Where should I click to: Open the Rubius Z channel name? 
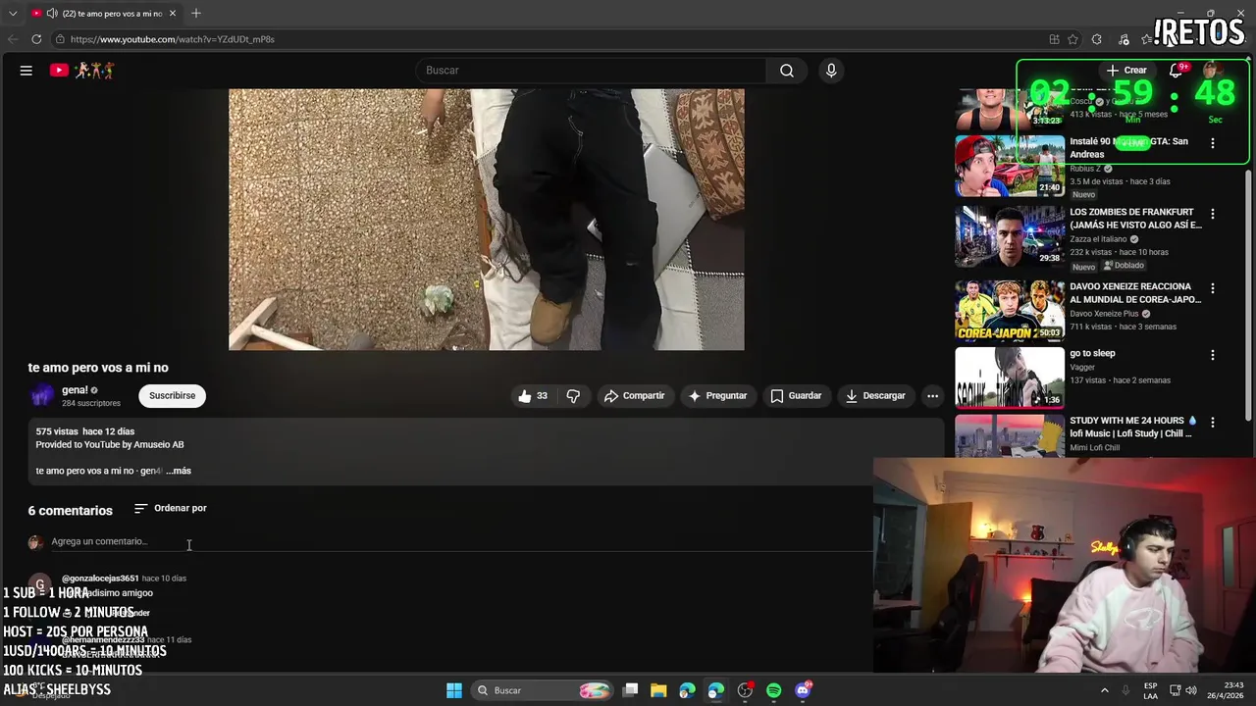1085,169
